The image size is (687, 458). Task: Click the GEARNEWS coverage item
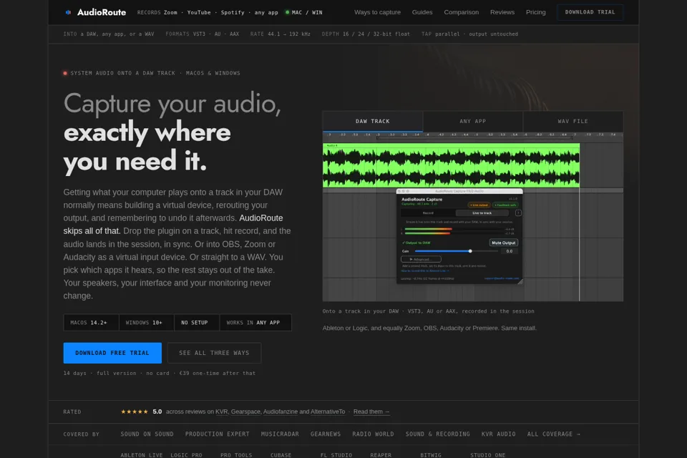[326, 434]
